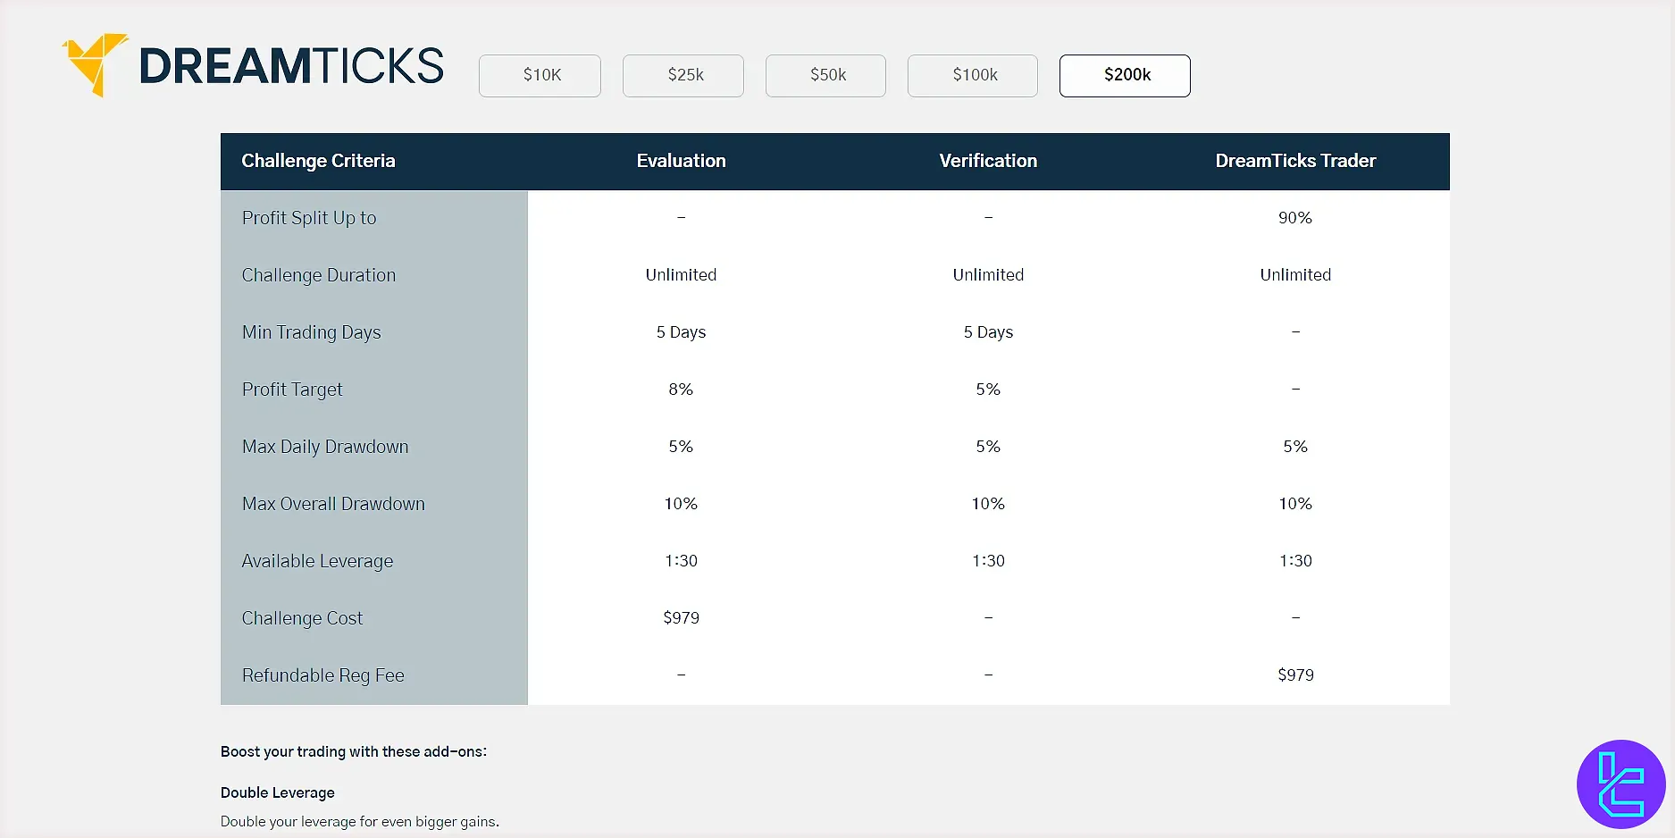This screenshot has height=838, width=1675.
Task: Click the Verification column header
Action: [988, 161]
